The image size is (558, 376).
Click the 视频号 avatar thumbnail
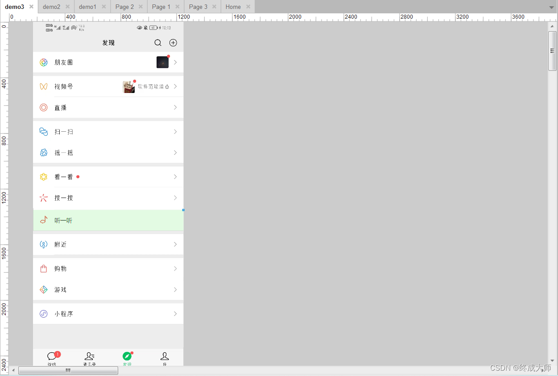128,87
